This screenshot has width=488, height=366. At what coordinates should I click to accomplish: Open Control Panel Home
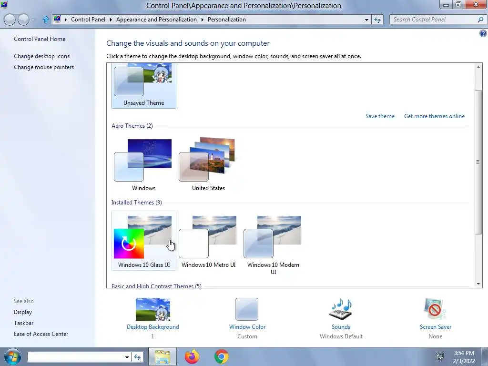tap(40, 39)
